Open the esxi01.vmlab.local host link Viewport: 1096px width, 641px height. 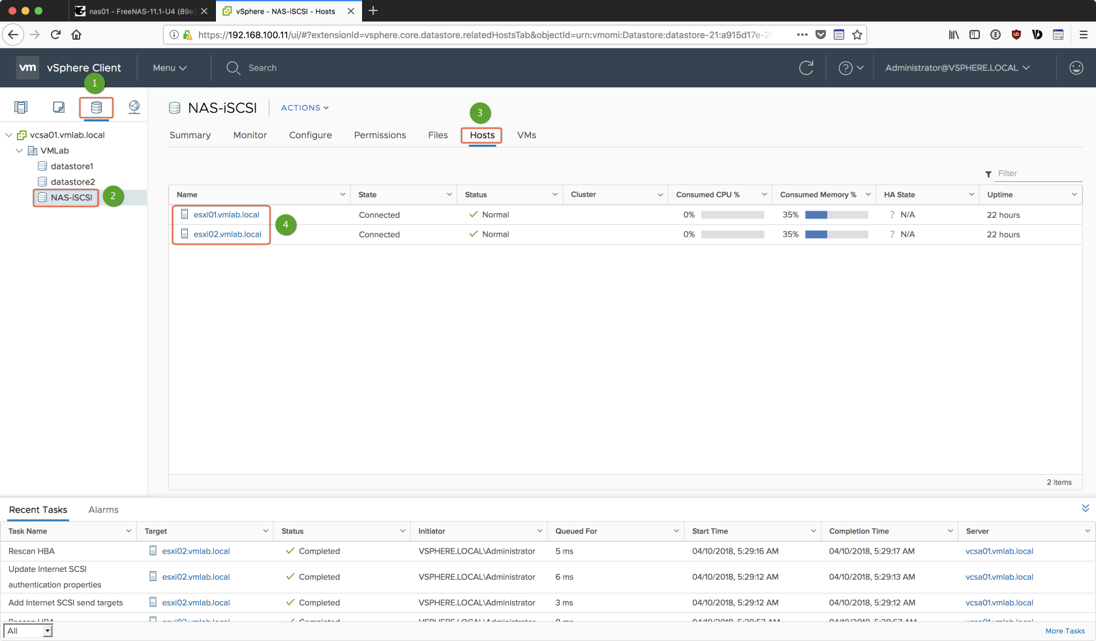tap(226, 215)
